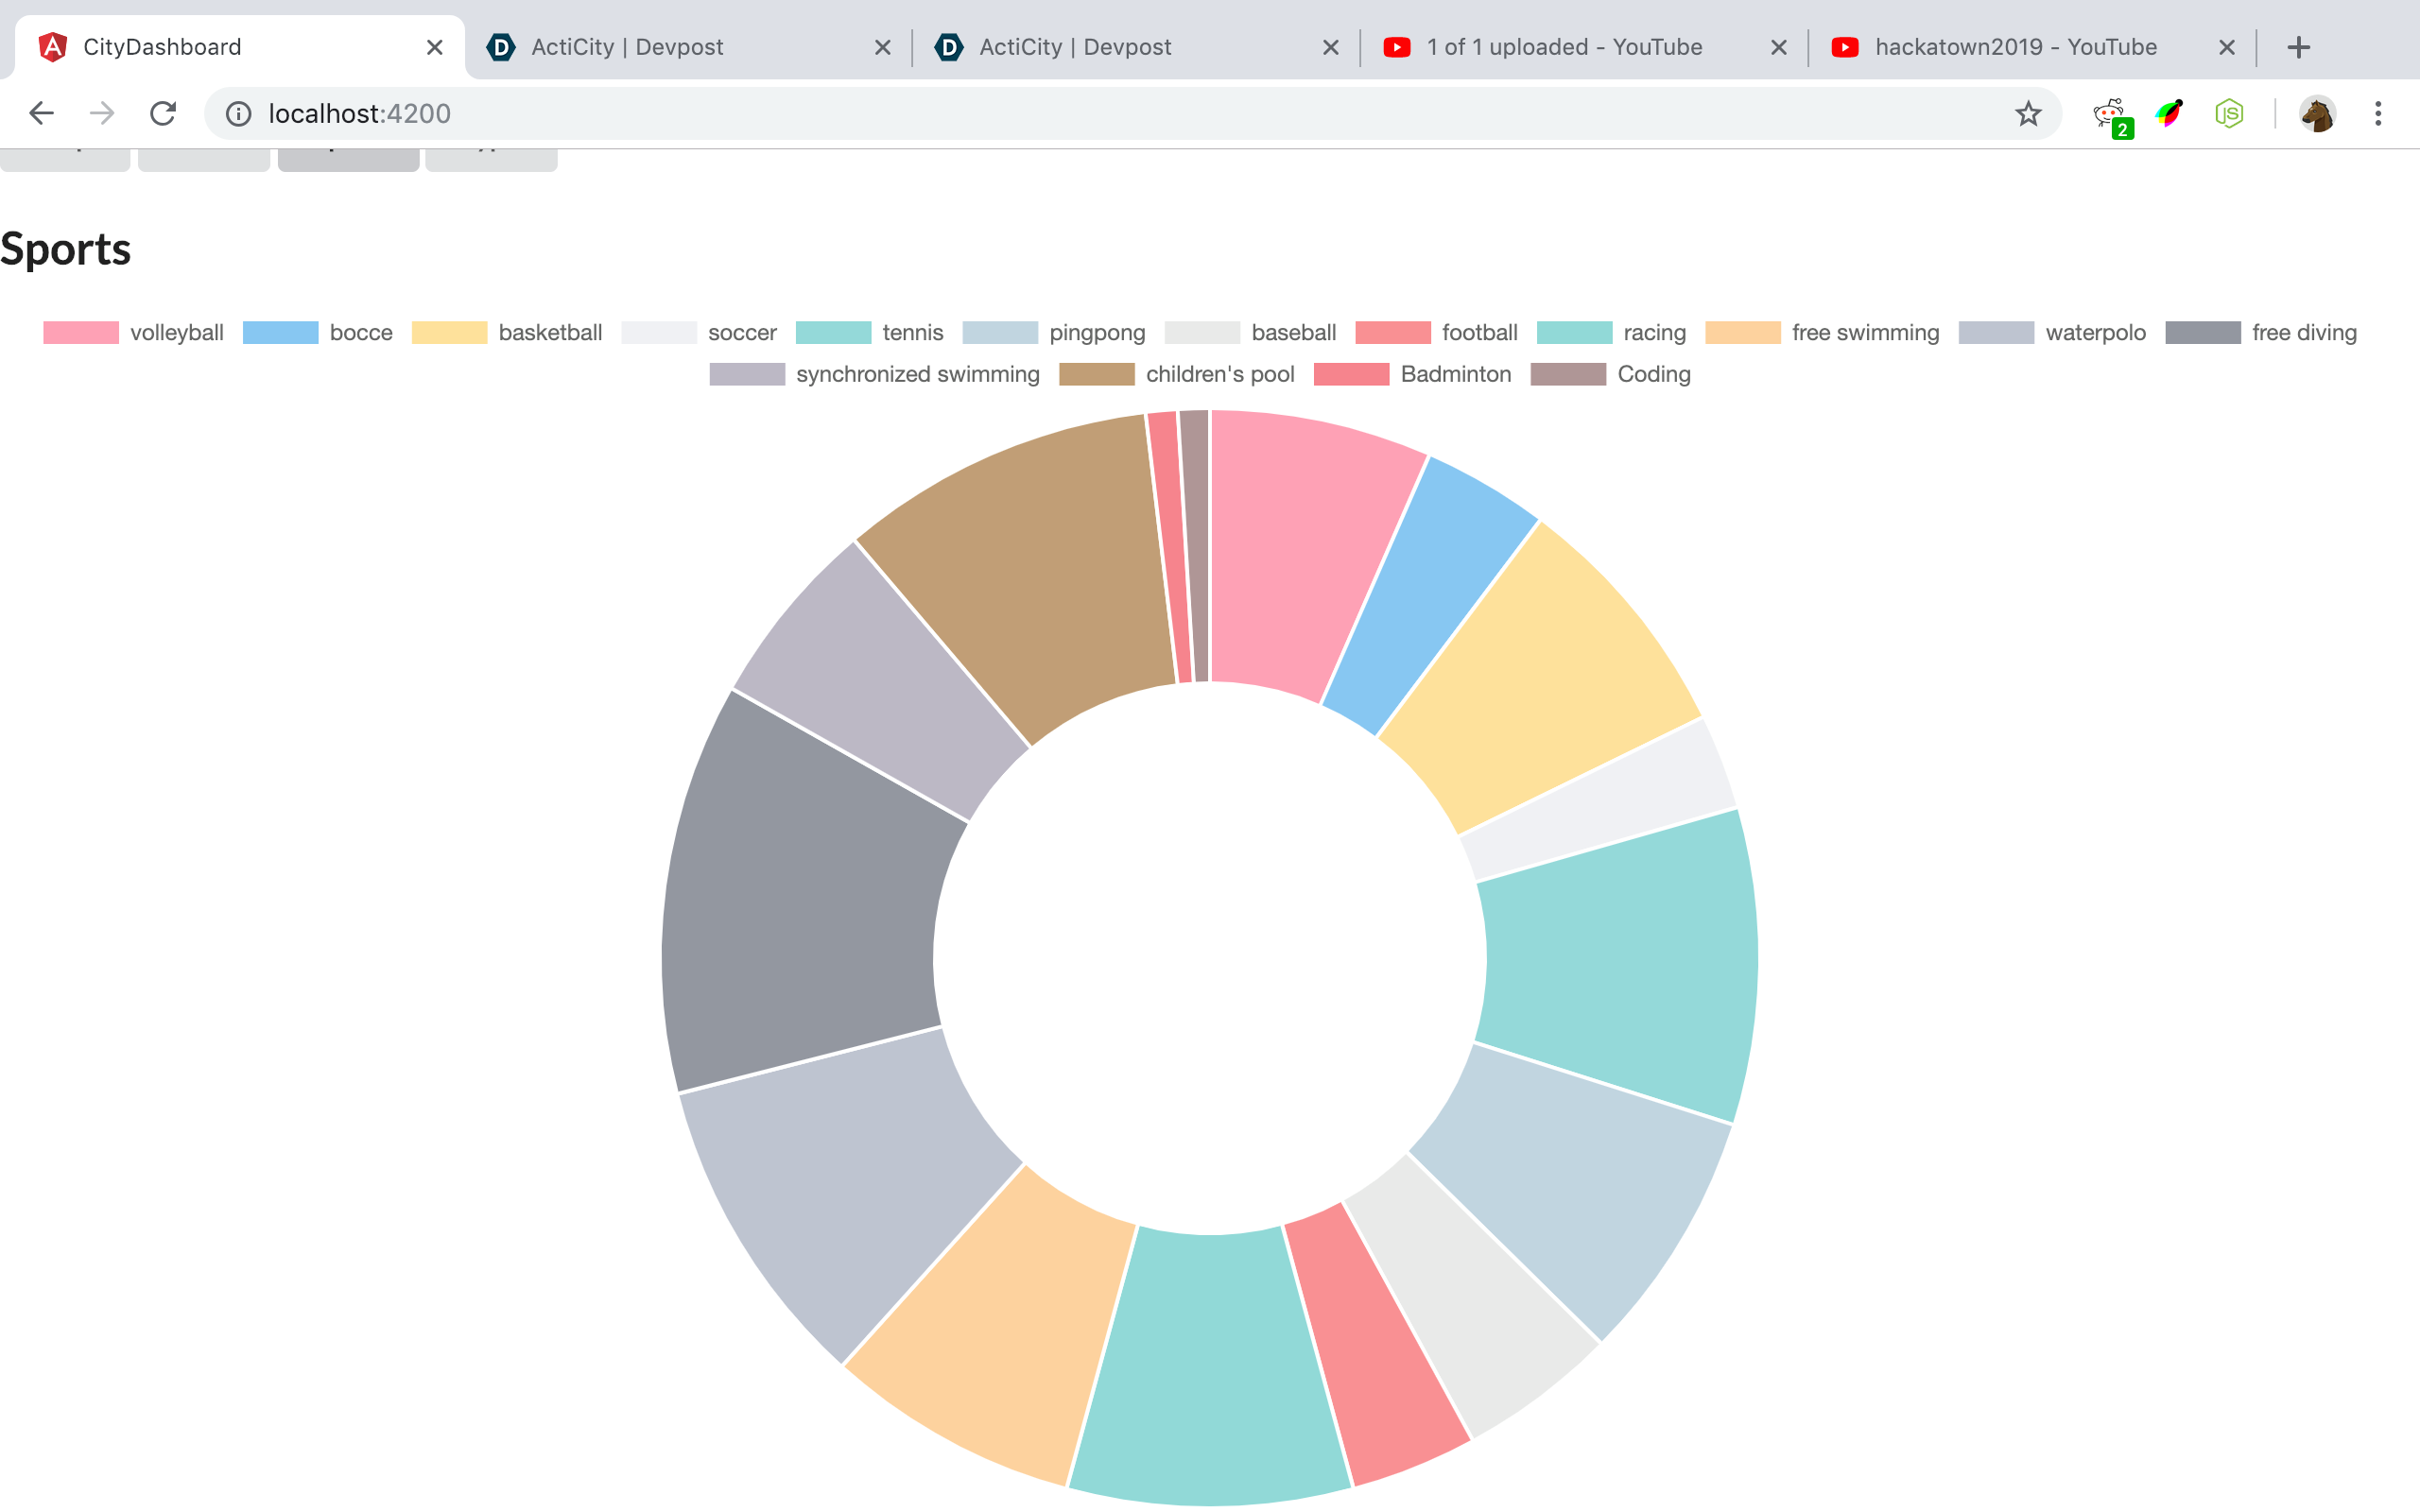Click the Node.js extension icon
Viewport: 2420px width, 1512px height.
point(2229,113)
